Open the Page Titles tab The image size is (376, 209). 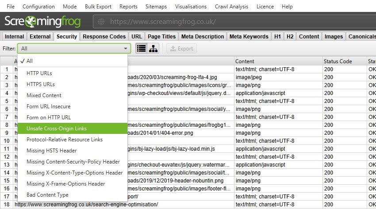161,37
